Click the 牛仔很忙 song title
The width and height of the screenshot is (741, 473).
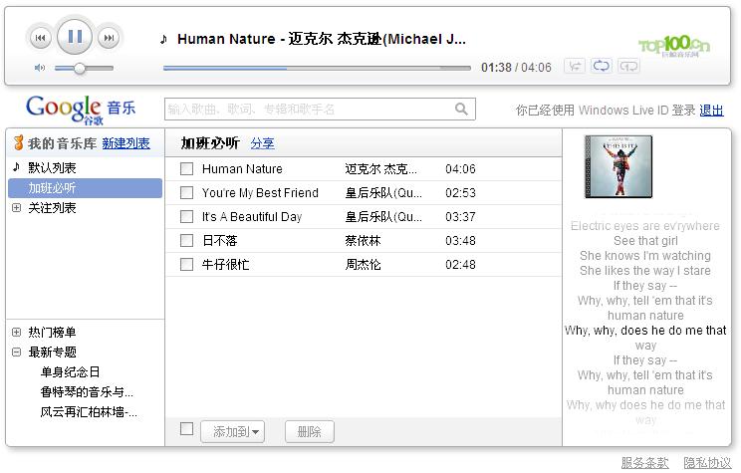pos(225,264)
